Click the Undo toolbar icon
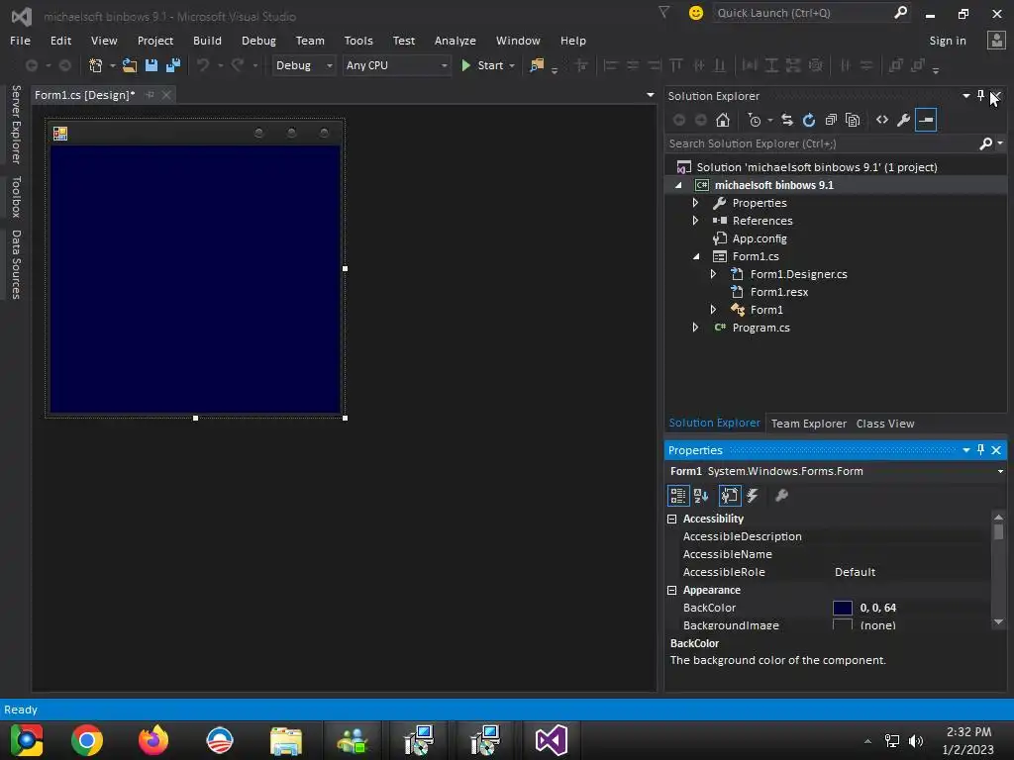1014x760 pixels. [203, 65]
